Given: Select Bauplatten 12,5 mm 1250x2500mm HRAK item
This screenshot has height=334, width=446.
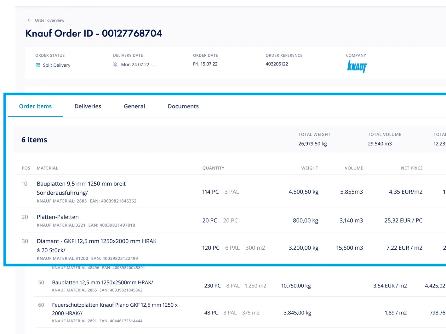Looking at the screenshot, I should (103, 282).
